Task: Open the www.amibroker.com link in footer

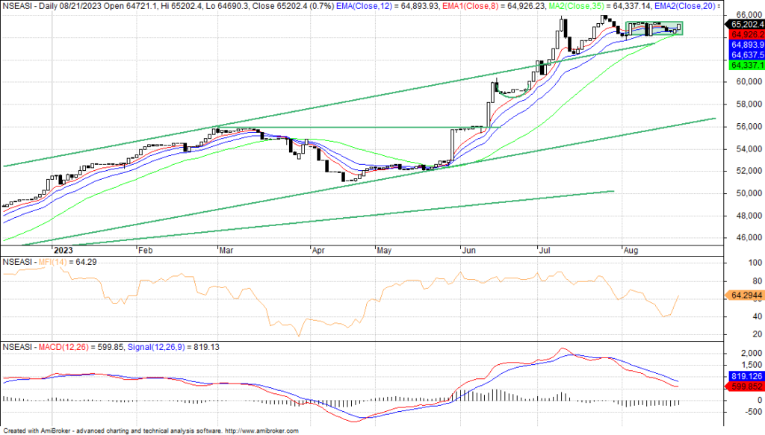Action: (x=261, y=431)
